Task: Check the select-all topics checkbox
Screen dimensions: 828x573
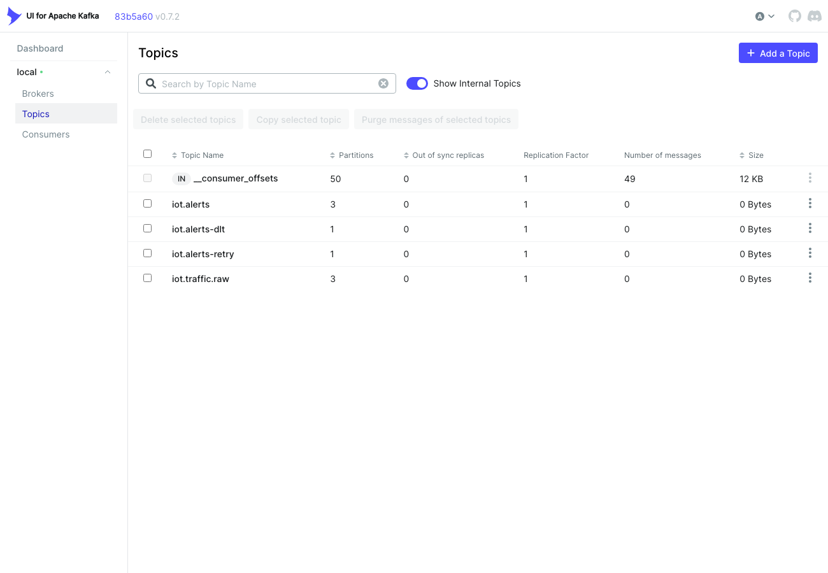Action: (148, 154)
